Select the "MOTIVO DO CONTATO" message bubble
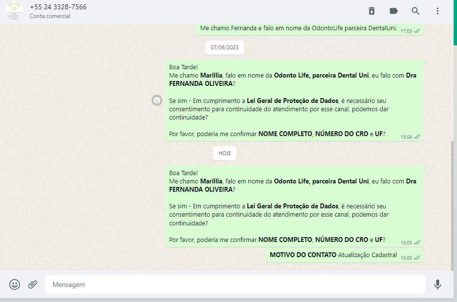 [x=333, y=255]
